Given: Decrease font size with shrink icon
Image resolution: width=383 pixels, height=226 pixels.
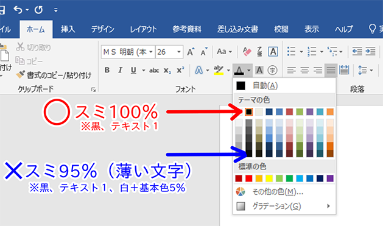Looking at the screenshot, I should coord(204,52).
